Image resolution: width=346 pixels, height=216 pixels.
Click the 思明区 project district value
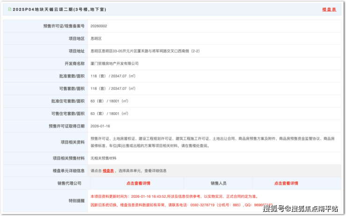point(96,39)
